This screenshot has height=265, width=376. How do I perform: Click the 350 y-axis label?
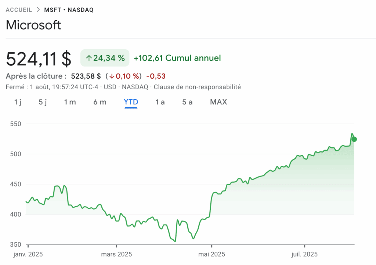(x=15, y=244)
